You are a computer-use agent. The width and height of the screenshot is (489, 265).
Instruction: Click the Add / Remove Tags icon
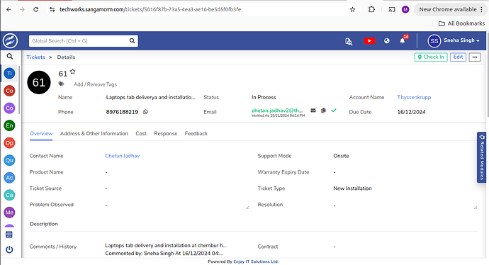coord(62,84)
